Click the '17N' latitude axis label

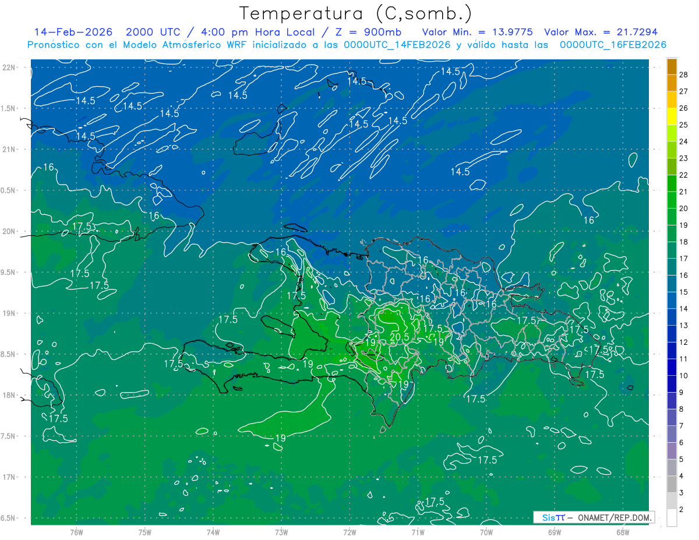(x=10, y=477)
